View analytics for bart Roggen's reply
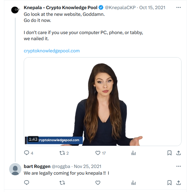The width and height of the screenshot is (194, 192). [x=133, y=183]
